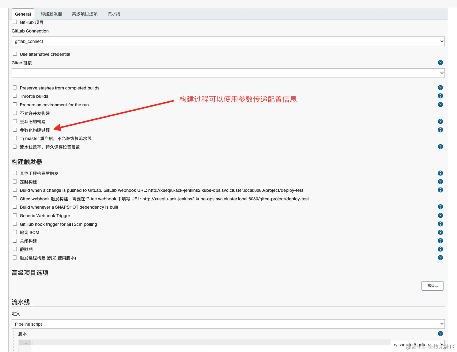Open GitLab Connection dropdown gitlab_connect
The height and width of the screenshot is (352, 457).
228,41
